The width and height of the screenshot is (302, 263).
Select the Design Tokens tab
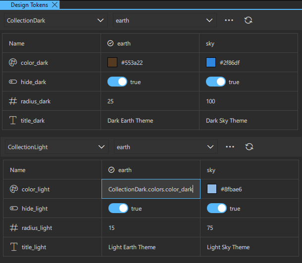coord(29,4)
